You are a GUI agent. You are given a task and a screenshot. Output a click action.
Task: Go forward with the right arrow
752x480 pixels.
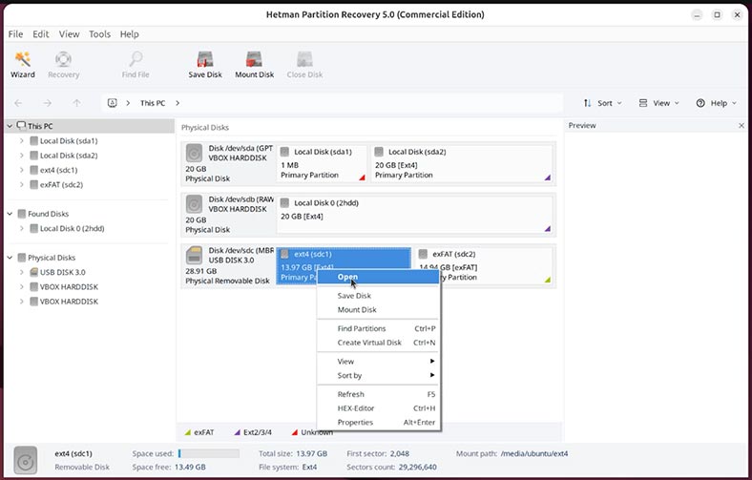pyautogui.click(x=47, y=103)
